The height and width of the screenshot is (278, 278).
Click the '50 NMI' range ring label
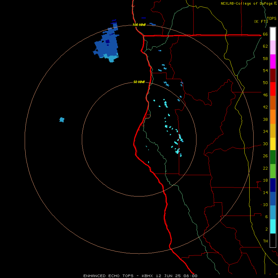(139, 82)
